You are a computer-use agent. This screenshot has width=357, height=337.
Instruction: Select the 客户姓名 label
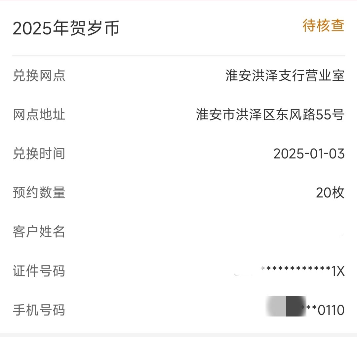[39, 232]
